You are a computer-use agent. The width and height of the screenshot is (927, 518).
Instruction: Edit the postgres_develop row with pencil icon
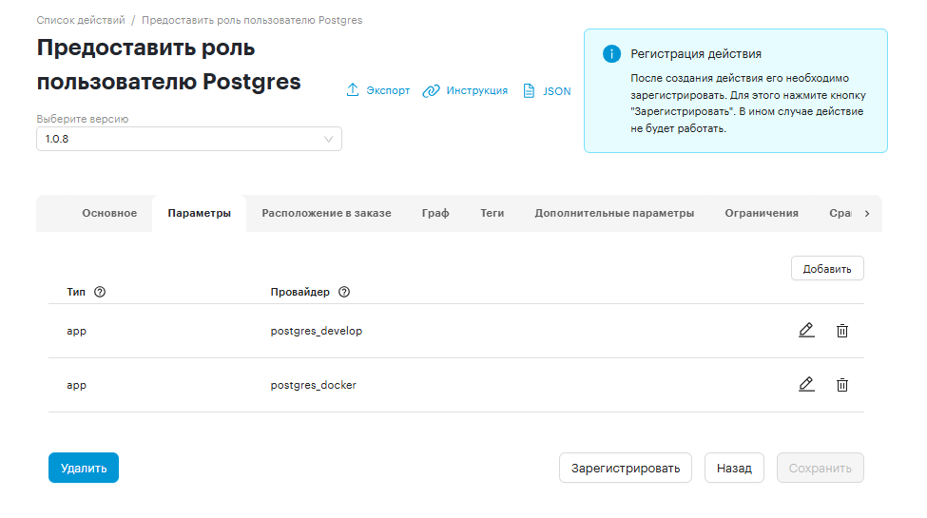[x=806, y=330]
